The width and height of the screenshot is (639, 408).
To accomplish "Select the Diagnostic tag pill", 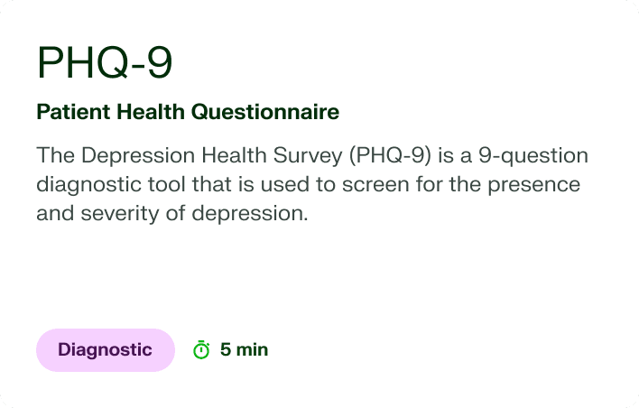I will point(106,350).
